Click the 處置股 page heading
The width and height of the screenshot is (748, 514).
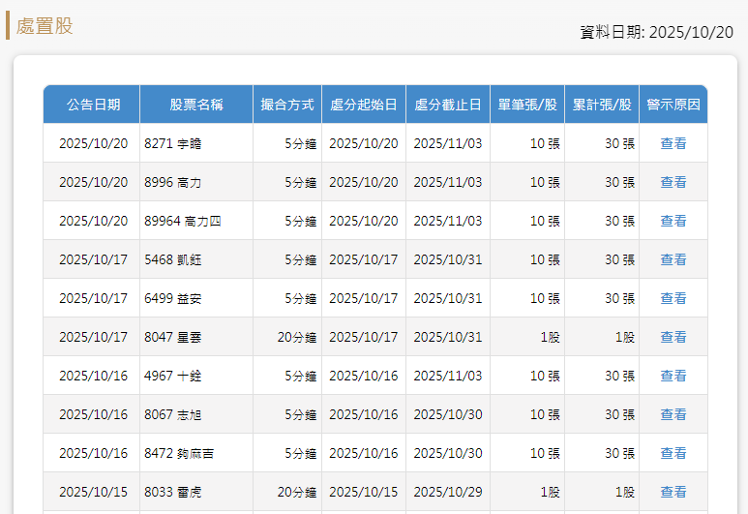(x=45, y=26)
